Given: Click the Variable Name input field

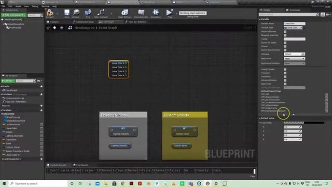Looking at the screenshot, I should click(295, 23).
